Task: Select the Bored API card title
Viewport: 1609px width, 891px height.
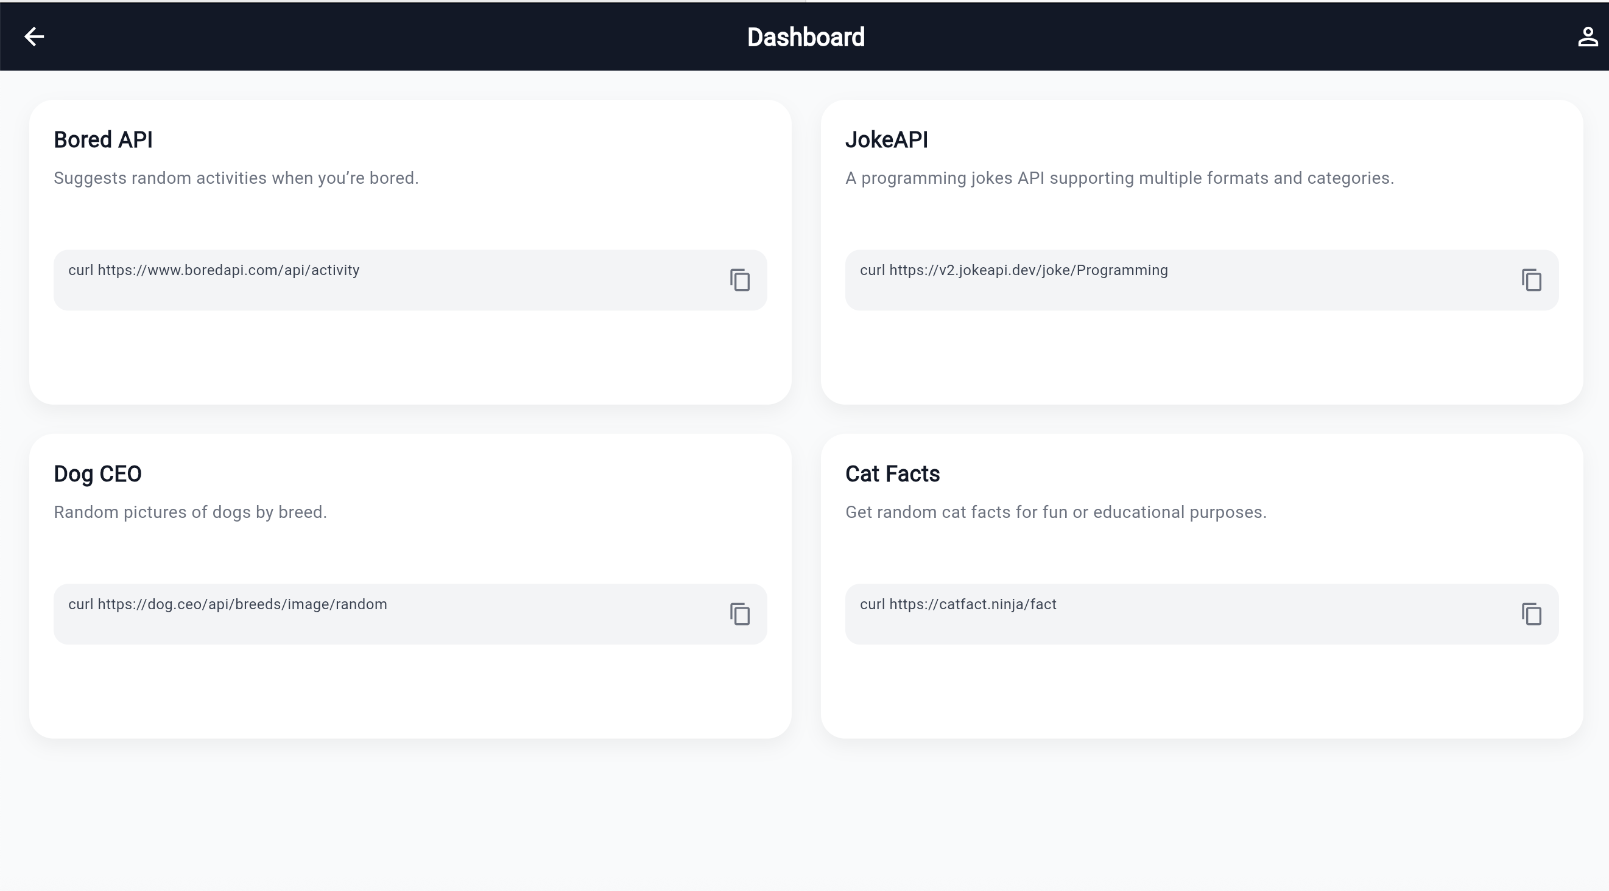Action: [103, 140]
